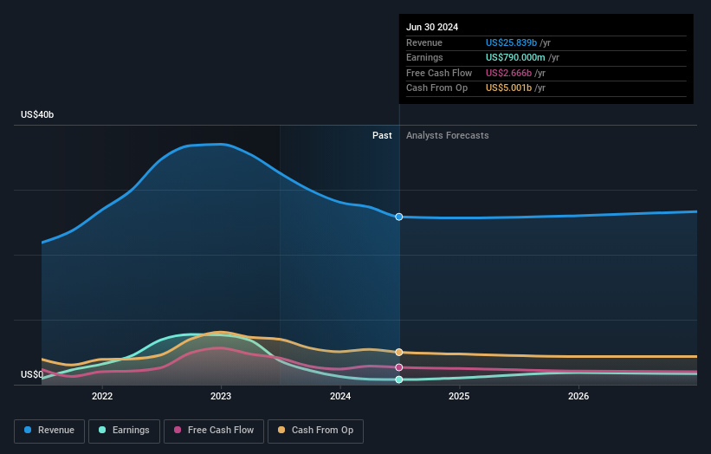The image size is (711, 454).
Task: Click the blue Revenue legend dot
Action: click(x=28, y=430)
